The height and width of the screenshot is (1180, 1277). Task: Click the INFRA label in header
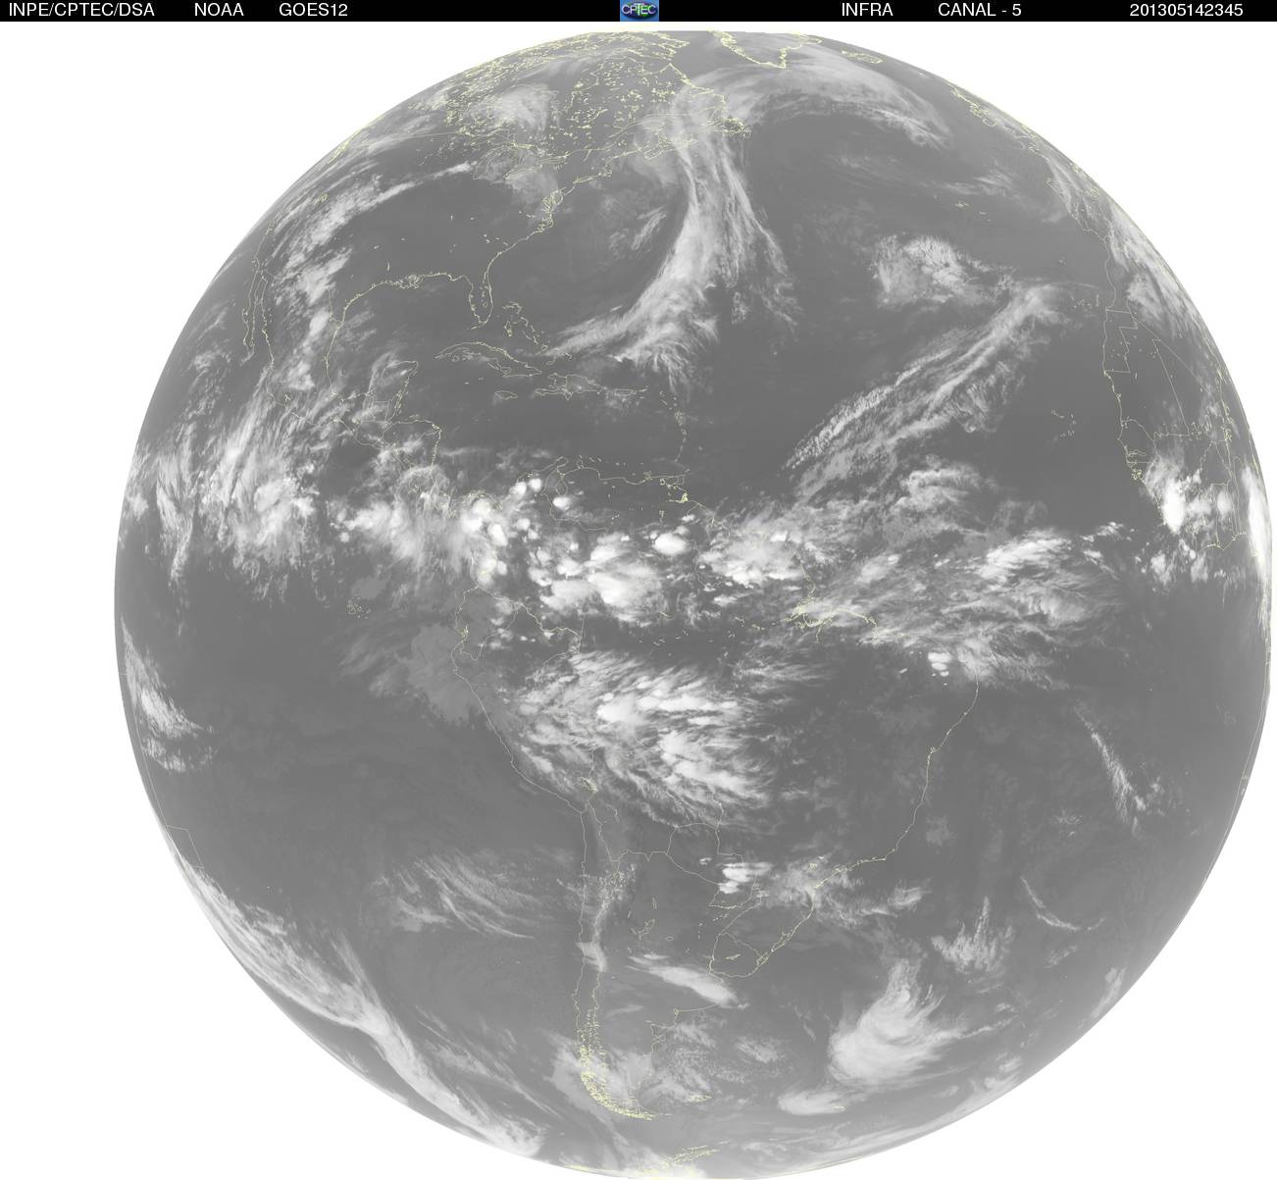point(867,11)
